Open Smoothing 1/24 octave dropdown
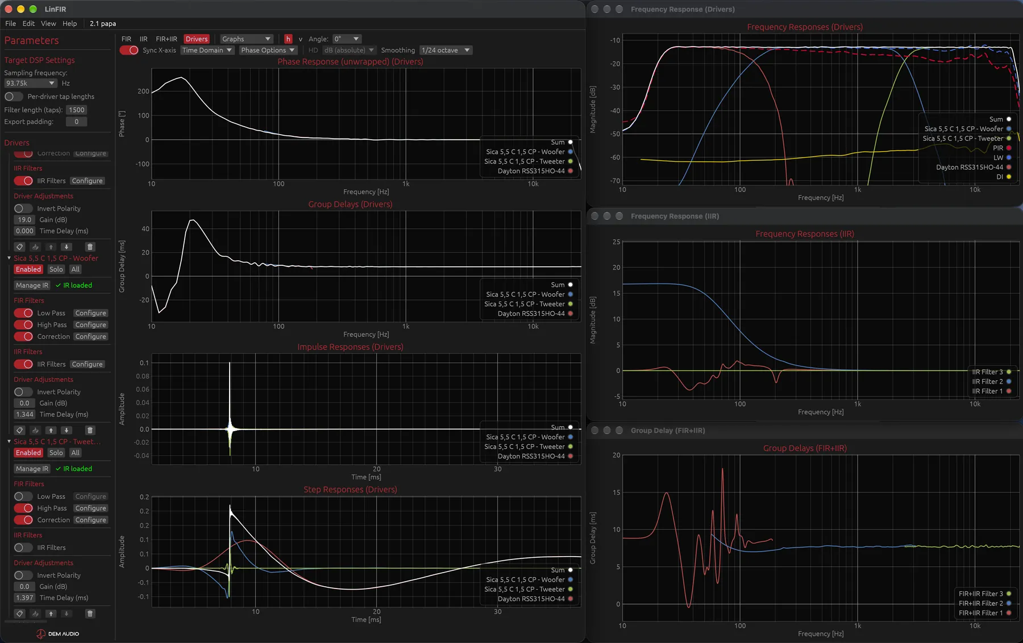1023x643 pixels. (446, 50)
